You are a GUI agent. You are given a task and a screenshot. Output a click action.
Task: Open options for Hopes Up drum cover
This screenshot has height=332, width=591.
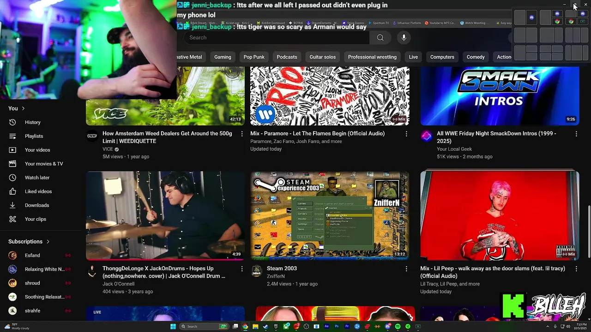tap(241, 268)
